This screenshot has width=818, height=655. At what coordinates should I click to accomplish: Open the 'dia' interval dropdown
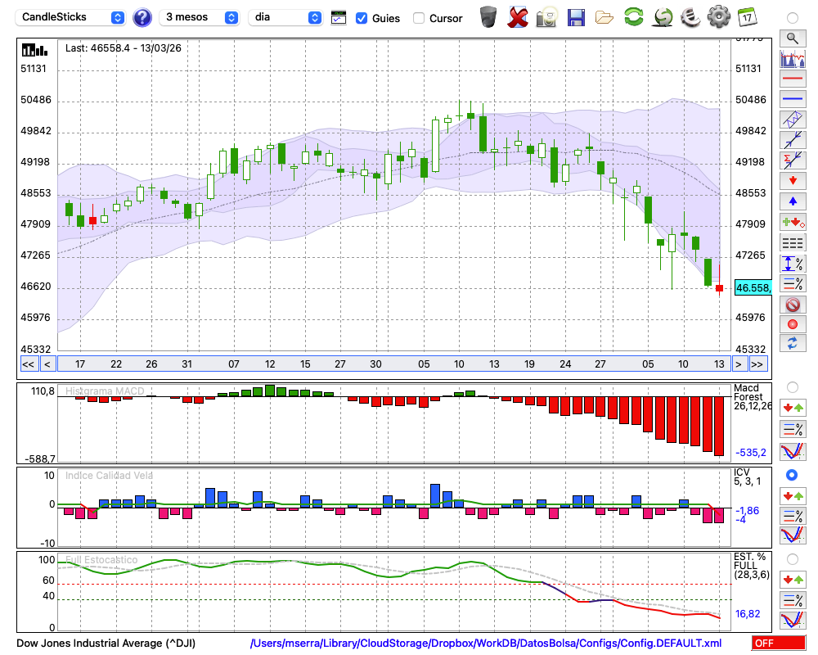[285, 17]
